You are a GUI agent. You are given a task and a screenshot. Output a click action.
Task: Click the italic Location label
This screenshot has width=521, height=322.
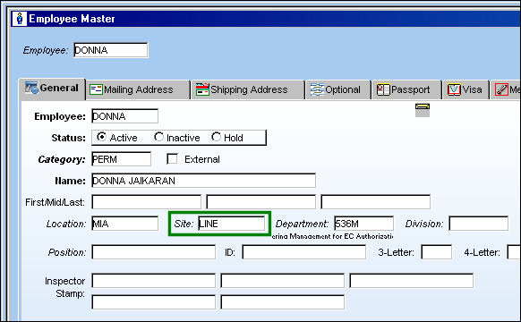point(66,225)
